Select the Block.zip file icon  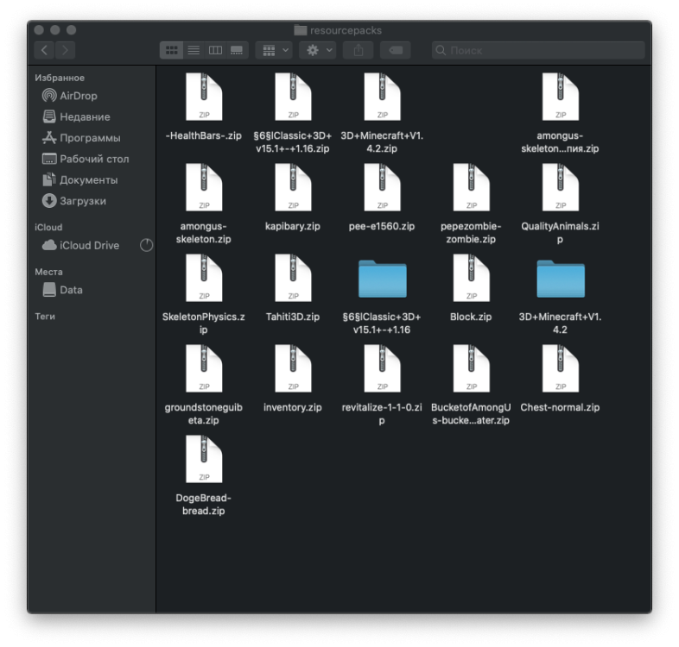pos(472,278)
